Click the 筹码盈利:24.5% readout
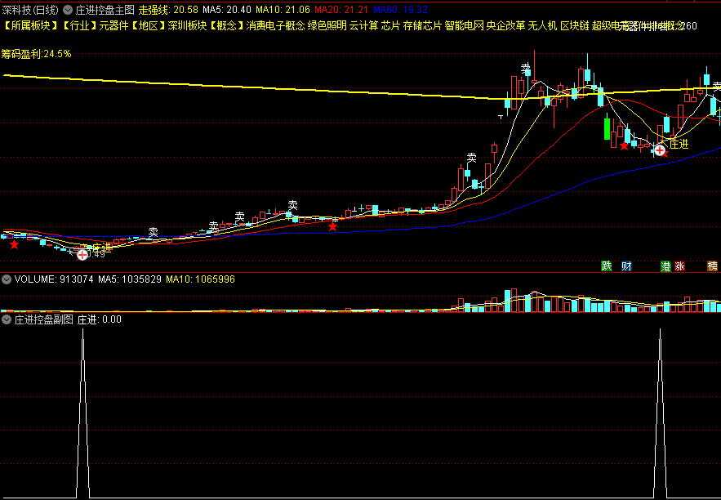The height and width of the screenshot is (500, 721). click(36, 54)
